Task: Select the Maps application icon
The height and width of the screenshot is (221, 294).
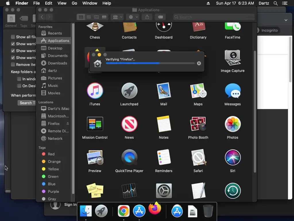Action: coord(198,91)
